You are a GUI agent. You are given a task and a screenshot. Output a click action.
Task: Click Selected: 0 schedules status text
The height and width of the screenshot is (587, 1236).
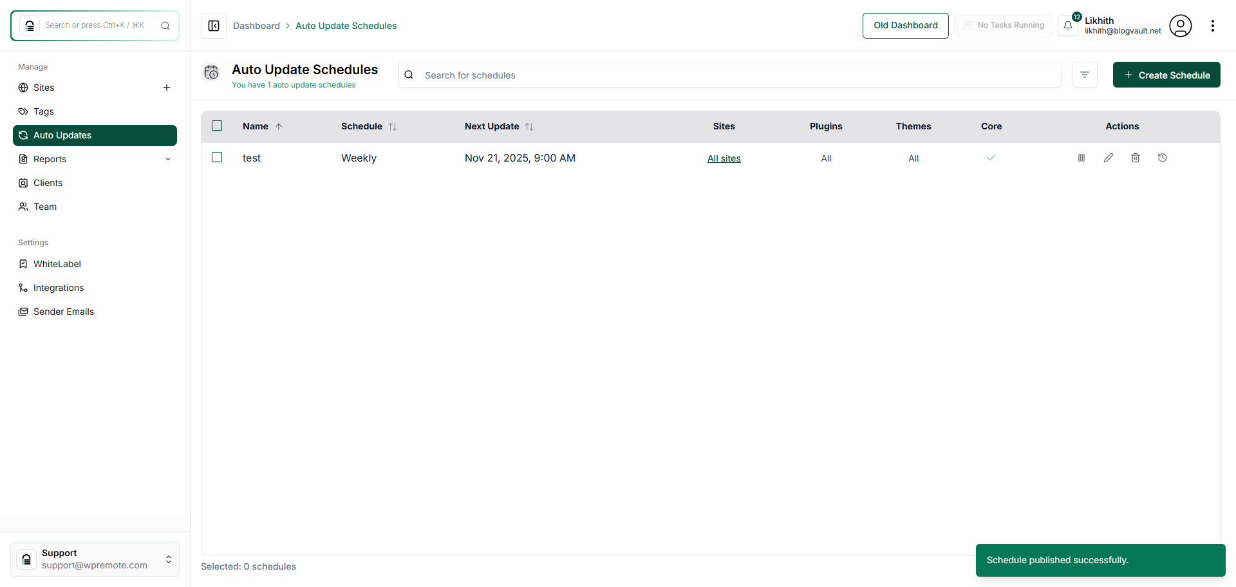pyautogui.click(x=248, y=566)
